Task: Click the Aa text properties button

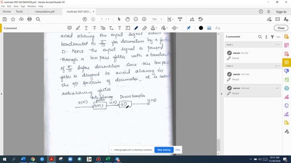Action: (217, 28)
